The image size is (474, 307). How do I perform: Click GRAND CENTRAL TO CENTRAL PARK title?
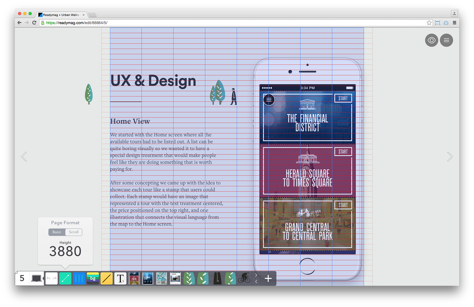(x=308, y=232)
